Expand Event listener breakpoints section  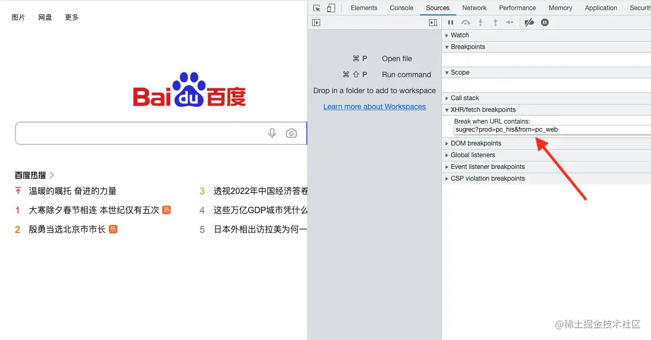[x=546, y=167]
